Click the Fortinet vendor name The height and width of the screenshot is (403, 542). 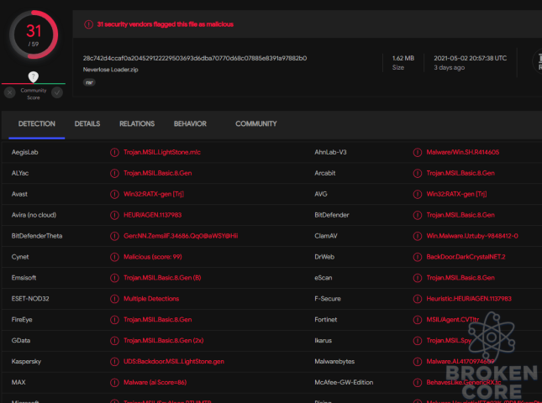click(x=325, y=320)
